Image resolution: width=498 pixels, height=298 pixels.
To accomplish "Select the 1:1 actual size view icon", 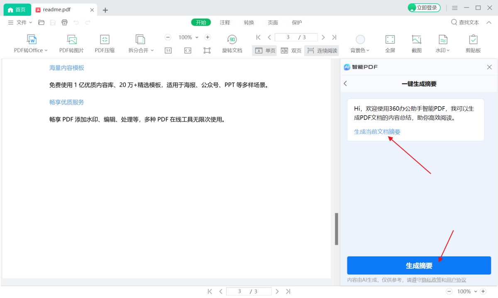I will 168,50.
